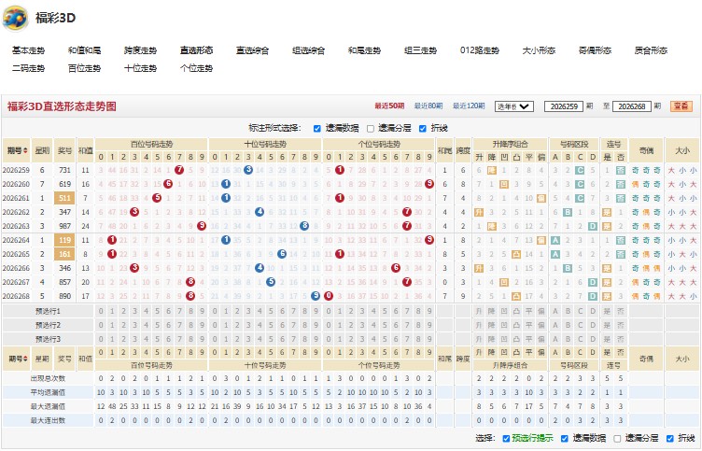Select 升 cell in 预选行1
The image size is (702, 451).
(x=479, y=311)
